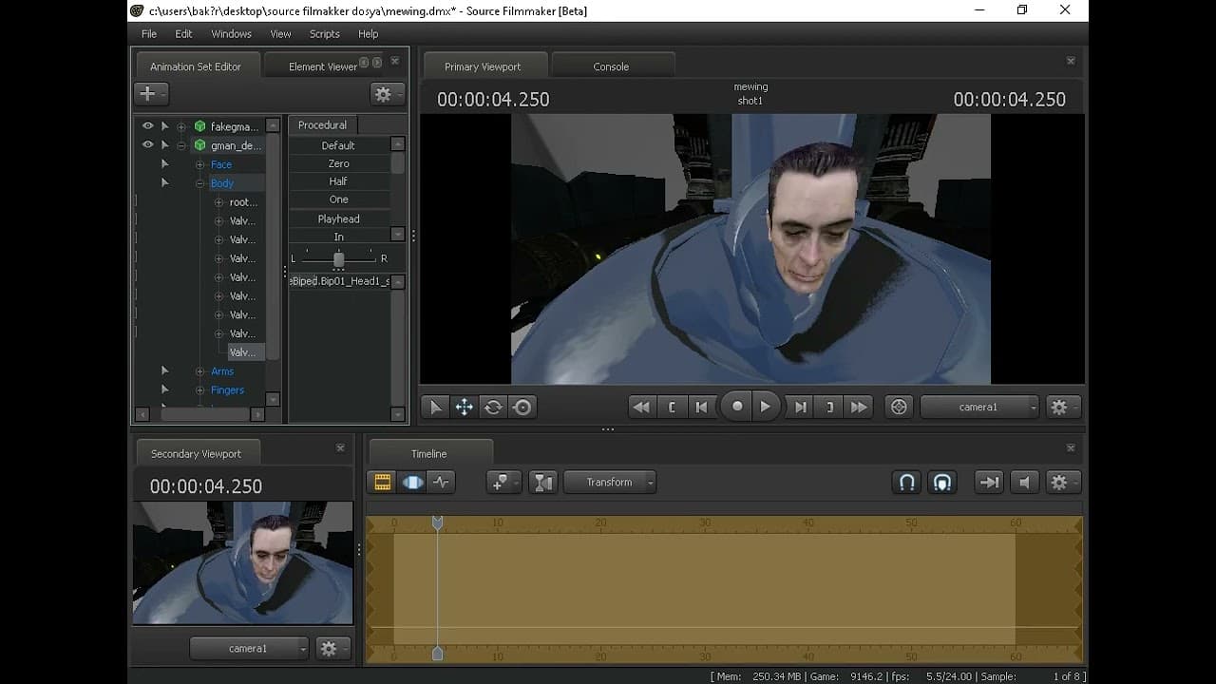The width and height of the screenshot is (1216, 684).
Task: Choose the selection arrow tool in Primary Viewport
Action: tap(435, 407)
